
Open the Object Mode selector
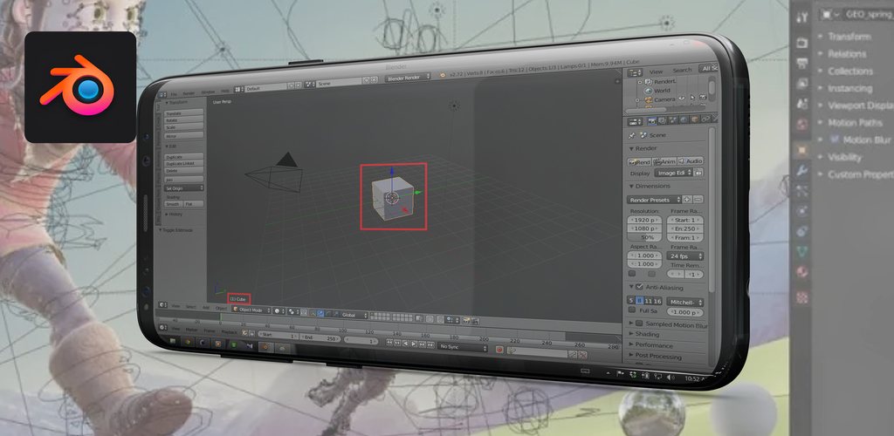pos(249,310)
